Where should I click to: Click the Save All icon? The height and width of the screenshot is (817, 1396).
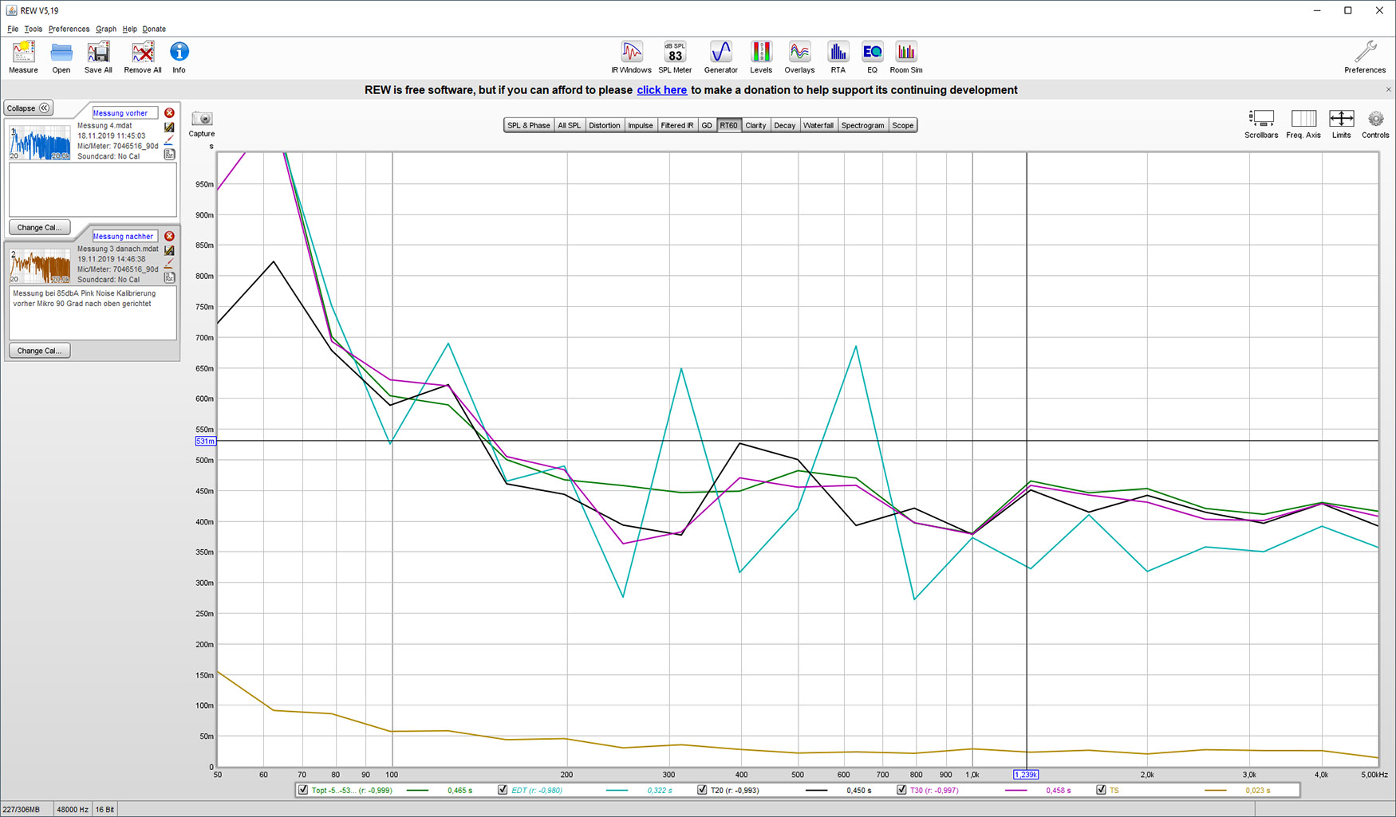[98, 53]
